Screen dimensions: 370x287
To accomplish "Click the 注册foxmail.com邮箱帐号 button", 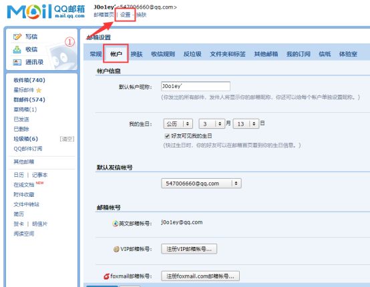I will [200, 276].
